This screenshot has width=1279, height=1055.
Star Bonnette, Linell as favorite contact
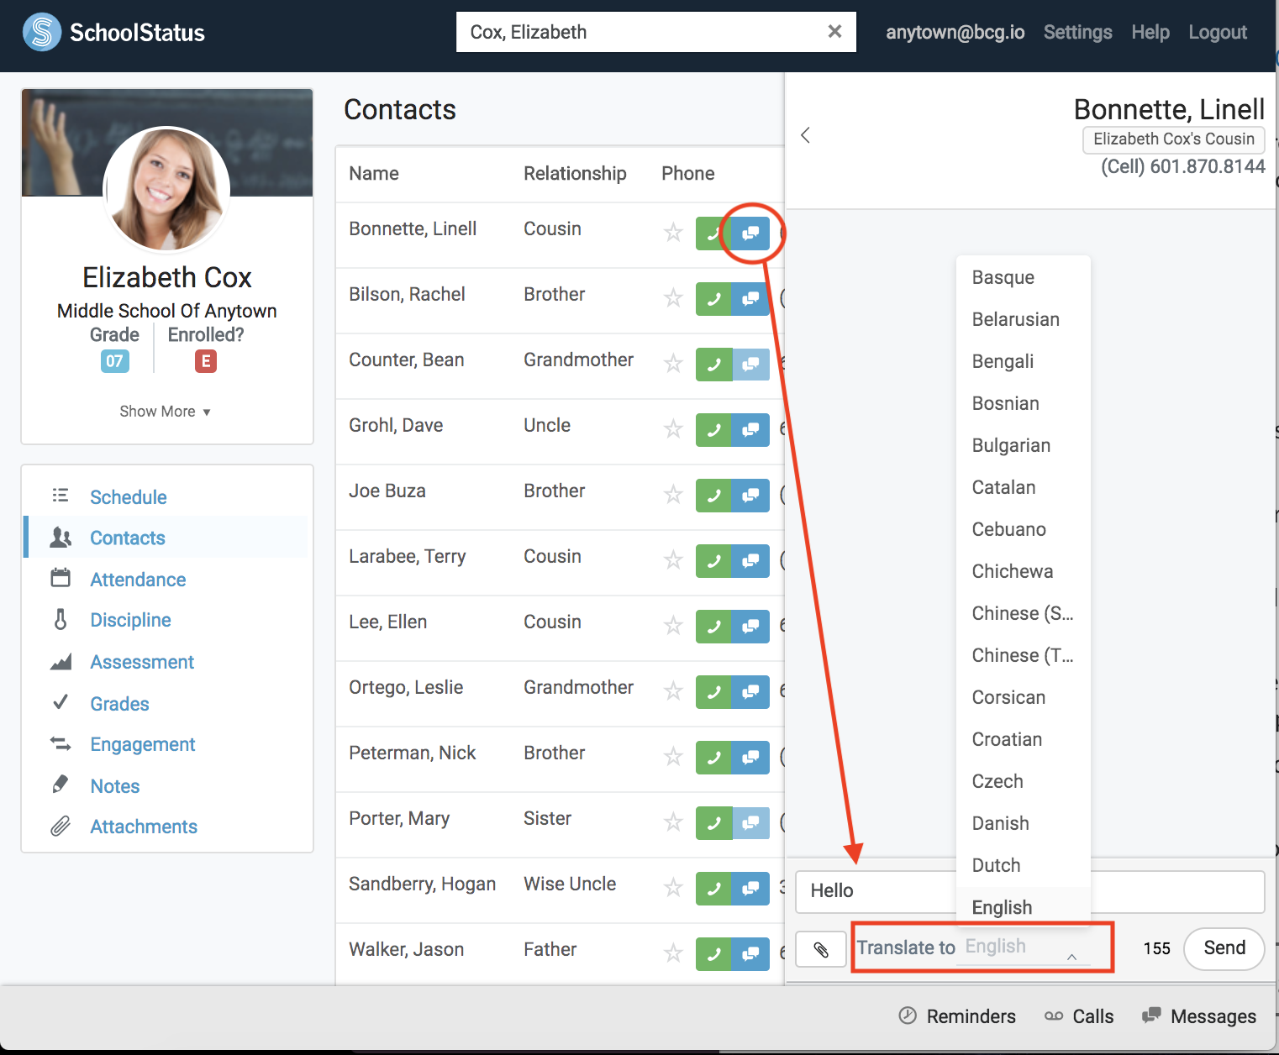tap(673, 233)
